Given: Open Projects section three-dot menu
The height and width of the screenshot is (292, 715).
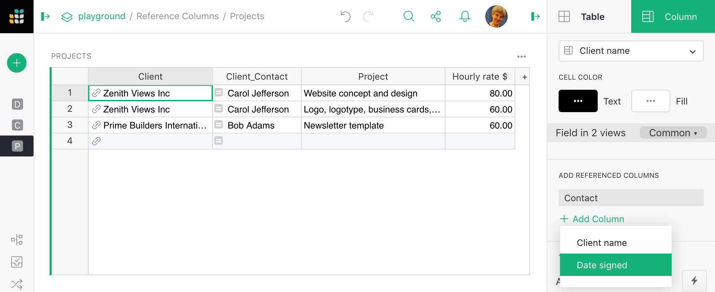Looking at the screenshot, I should click(521, 57).
